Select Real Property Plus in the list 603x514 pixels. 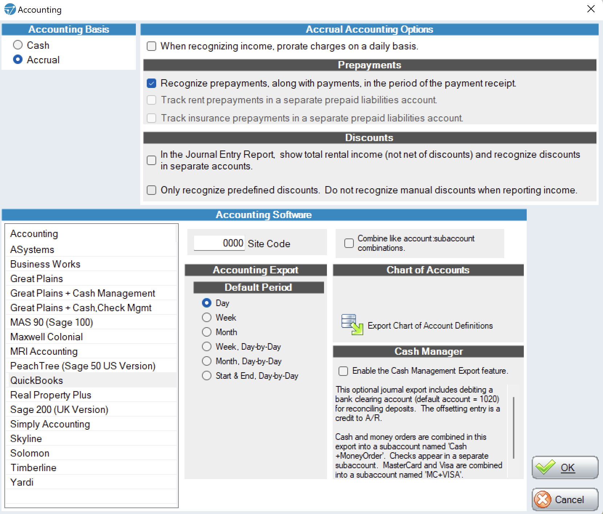tap(91, 395)
